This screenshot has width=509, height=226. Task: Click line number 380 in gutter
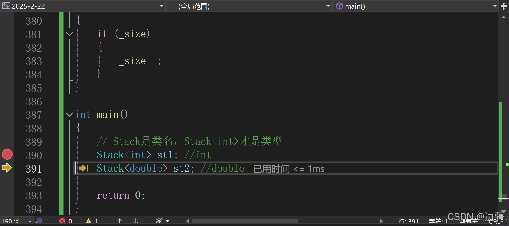tap(34, 21)
